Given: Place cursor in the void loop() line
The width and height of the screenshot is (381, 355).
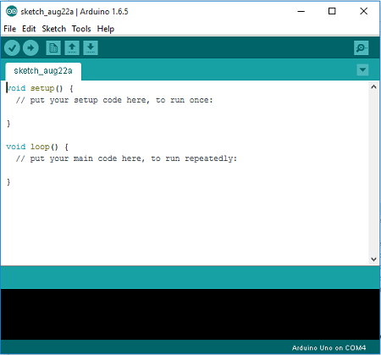Looking at the screenshot, I should pos(37,147).
